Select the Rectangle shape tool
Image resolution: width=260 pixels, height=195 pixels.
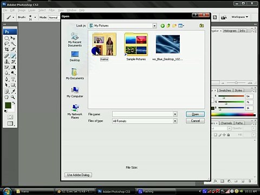pyautogui.click(x=13, y=85)
